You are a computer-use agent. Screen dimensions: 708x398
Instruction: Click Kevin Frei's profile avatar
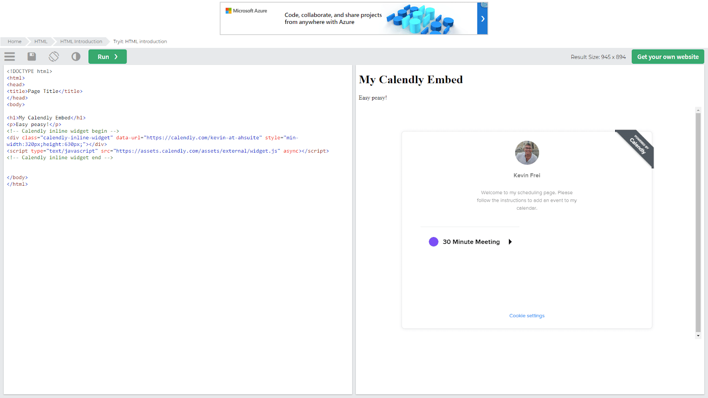[x=527, y=153]
